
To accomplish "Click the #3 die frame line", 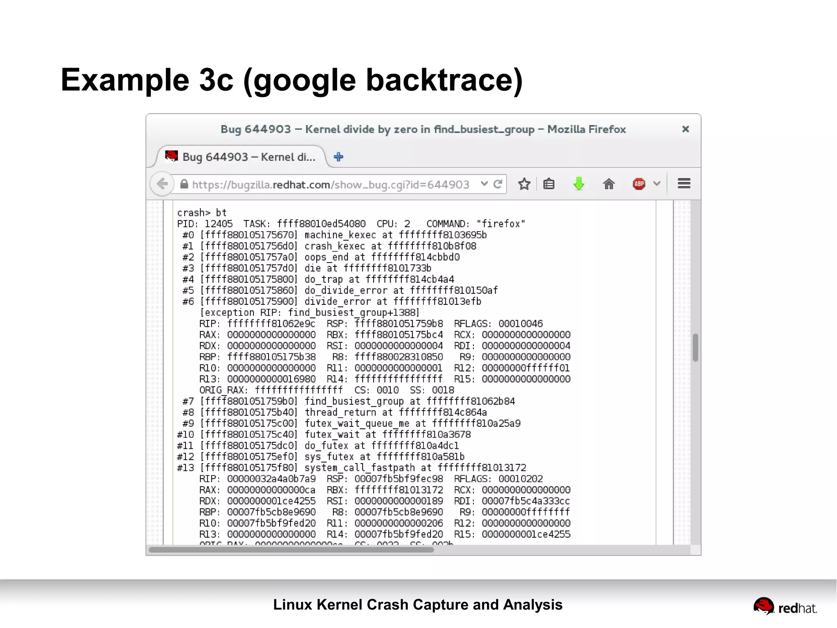I will [x=307, y=268].
